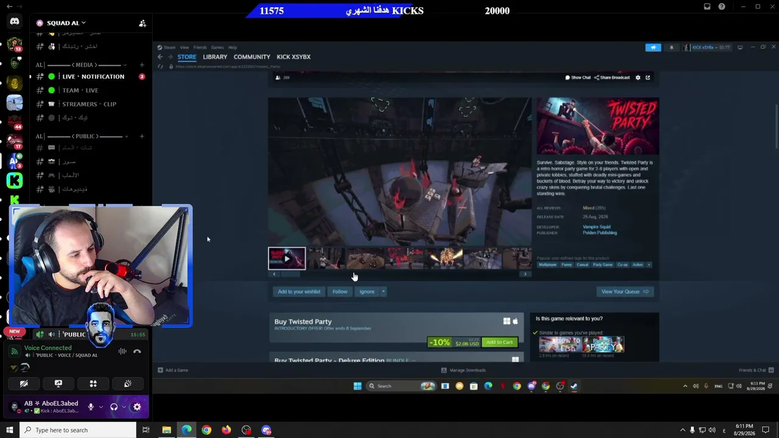Open the Friends menu in Steam's menu bar
The width and height of the screenshot is (779, 438).
(x=200, y=47)
